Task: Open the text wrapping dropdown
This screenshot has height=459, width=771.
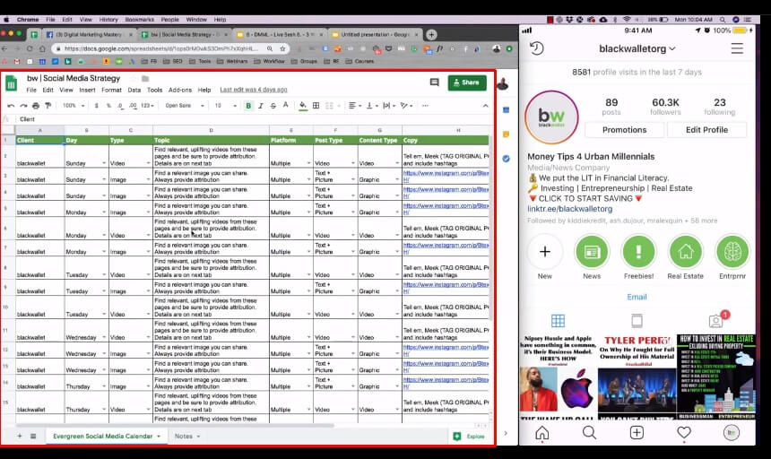Action: 388,106
